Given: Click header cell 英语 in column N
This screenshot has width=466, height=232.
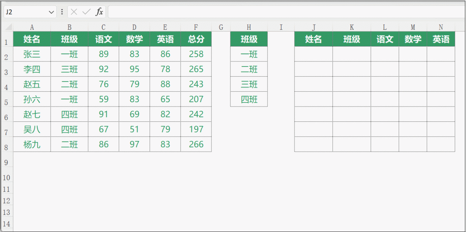Looking at the screenshot, I should [x=441, y=39].
